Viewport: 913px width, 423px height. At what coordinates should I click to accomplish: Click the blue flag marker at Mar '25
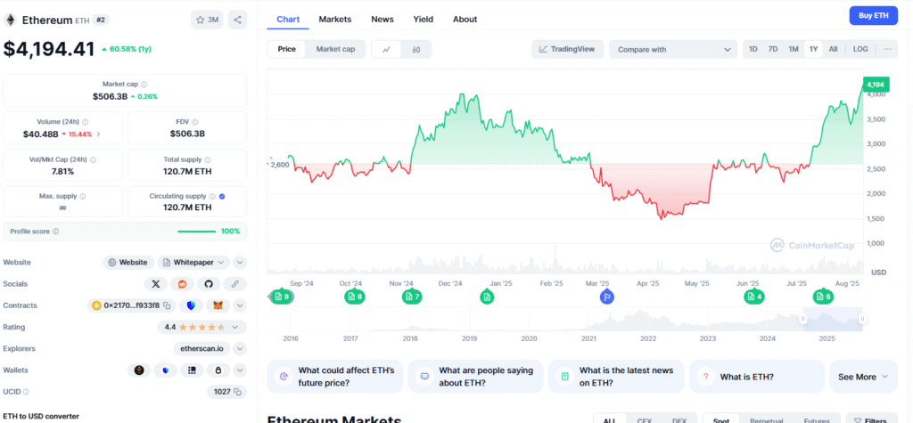click(x=606, y=297)
